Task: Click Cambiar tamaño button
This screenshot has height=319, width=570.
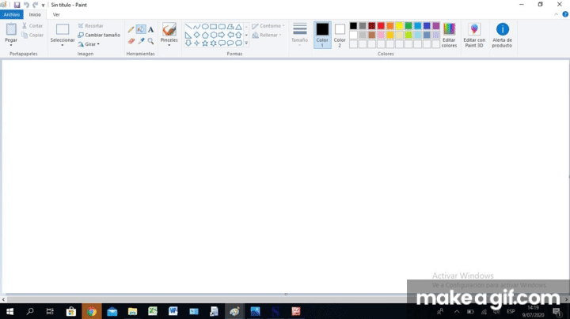Action: 99,35
